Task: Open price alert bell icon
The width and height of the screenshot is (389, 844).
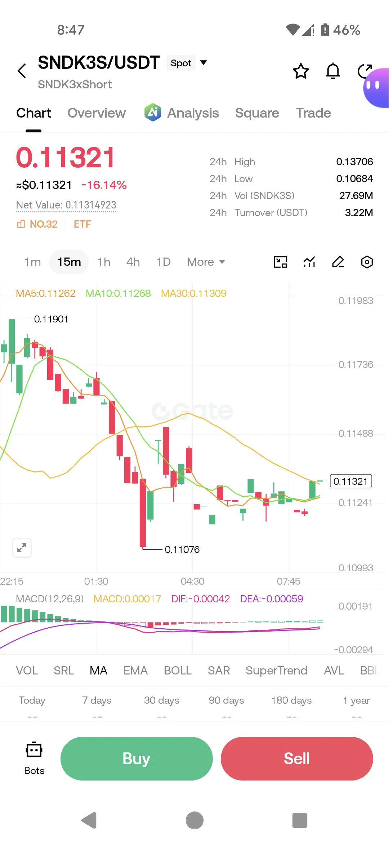Action: pos(333,71)
